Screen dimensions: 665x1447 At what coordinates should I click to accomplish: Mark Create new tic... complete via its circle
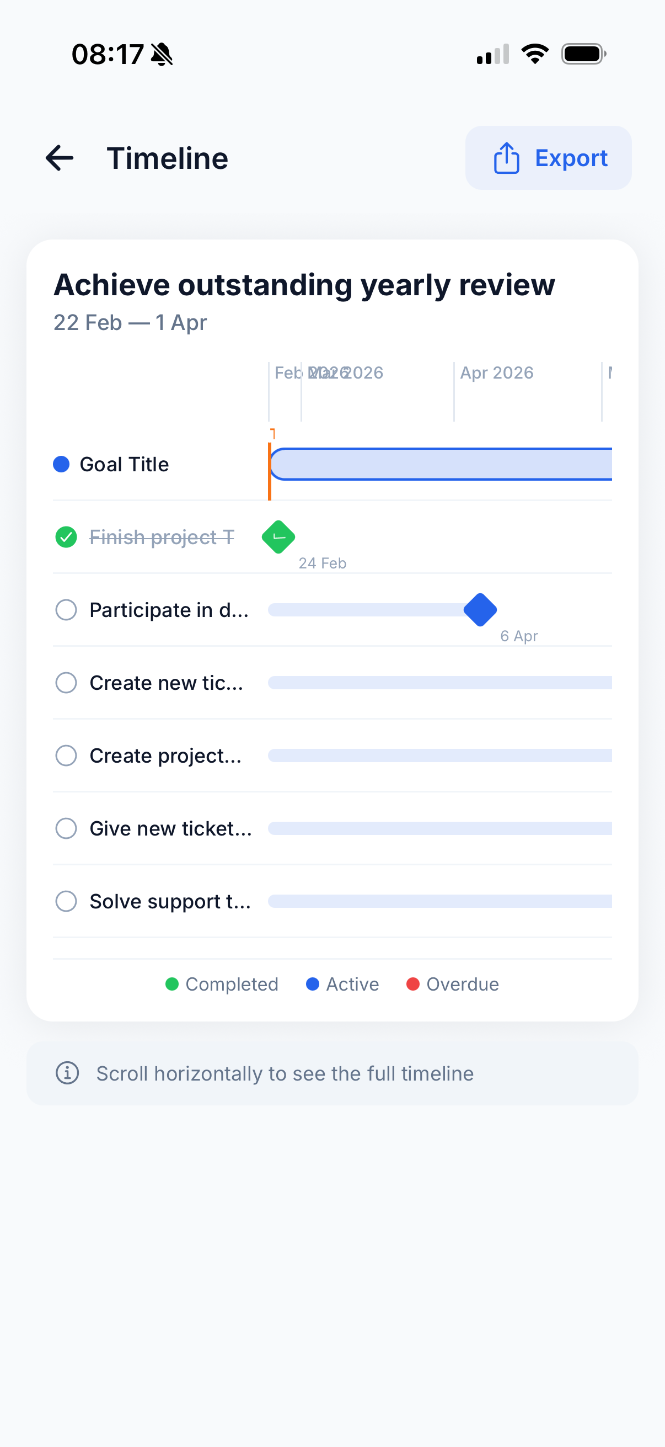[x=66, y=683]
